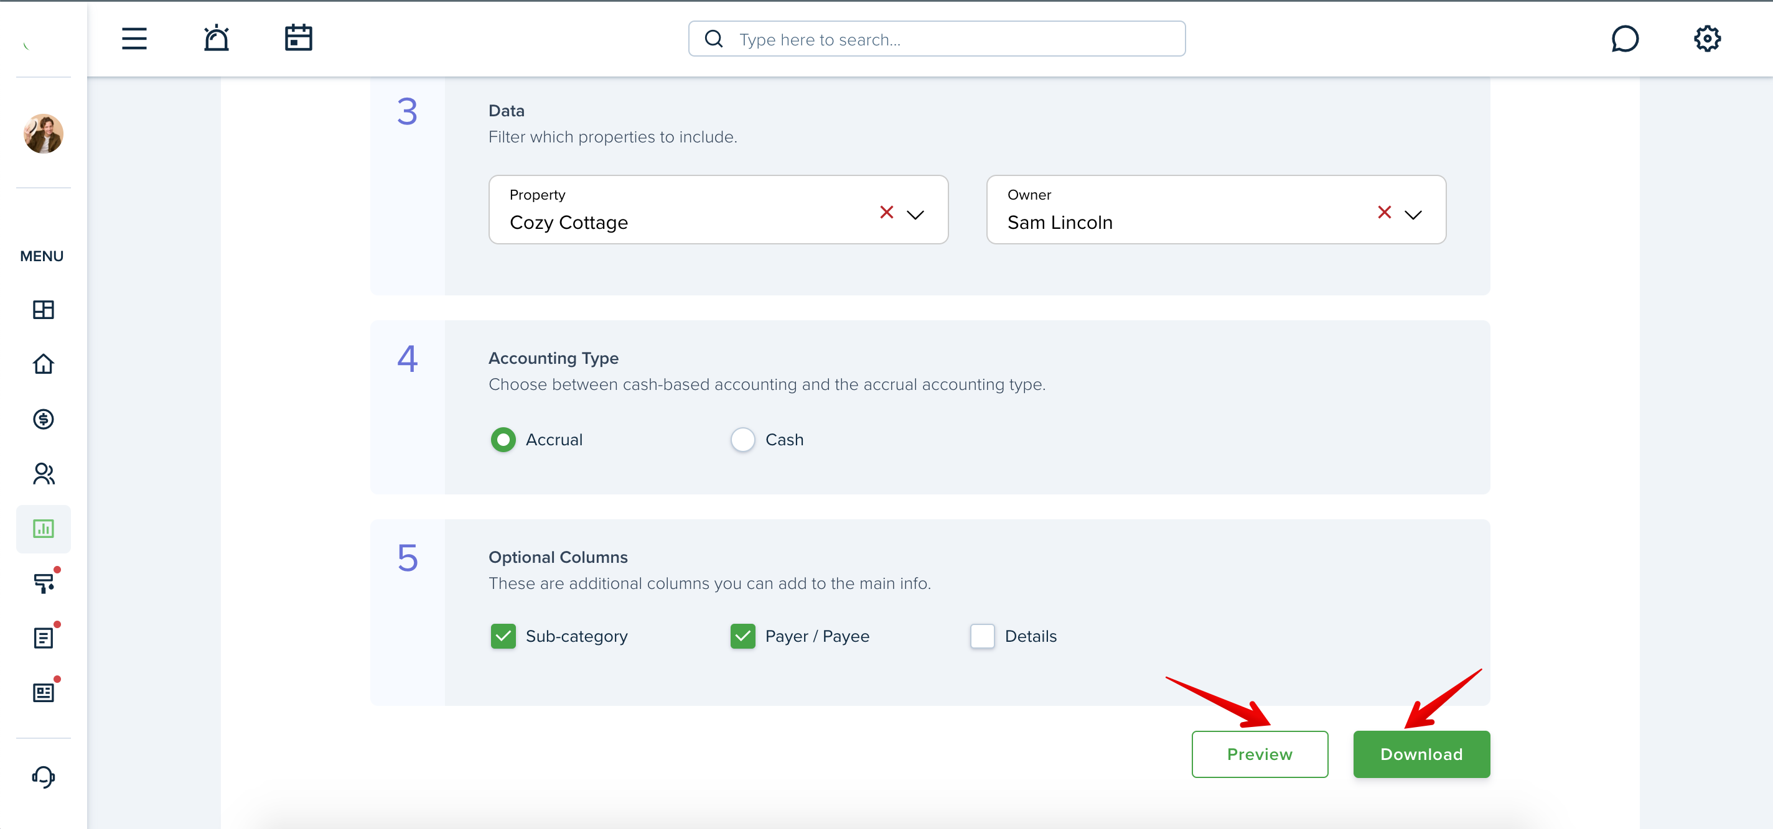Click the 'Accounting Type' heading
Screen dimensions: 1773x829
pyautogui.click(x=553, y=358)
